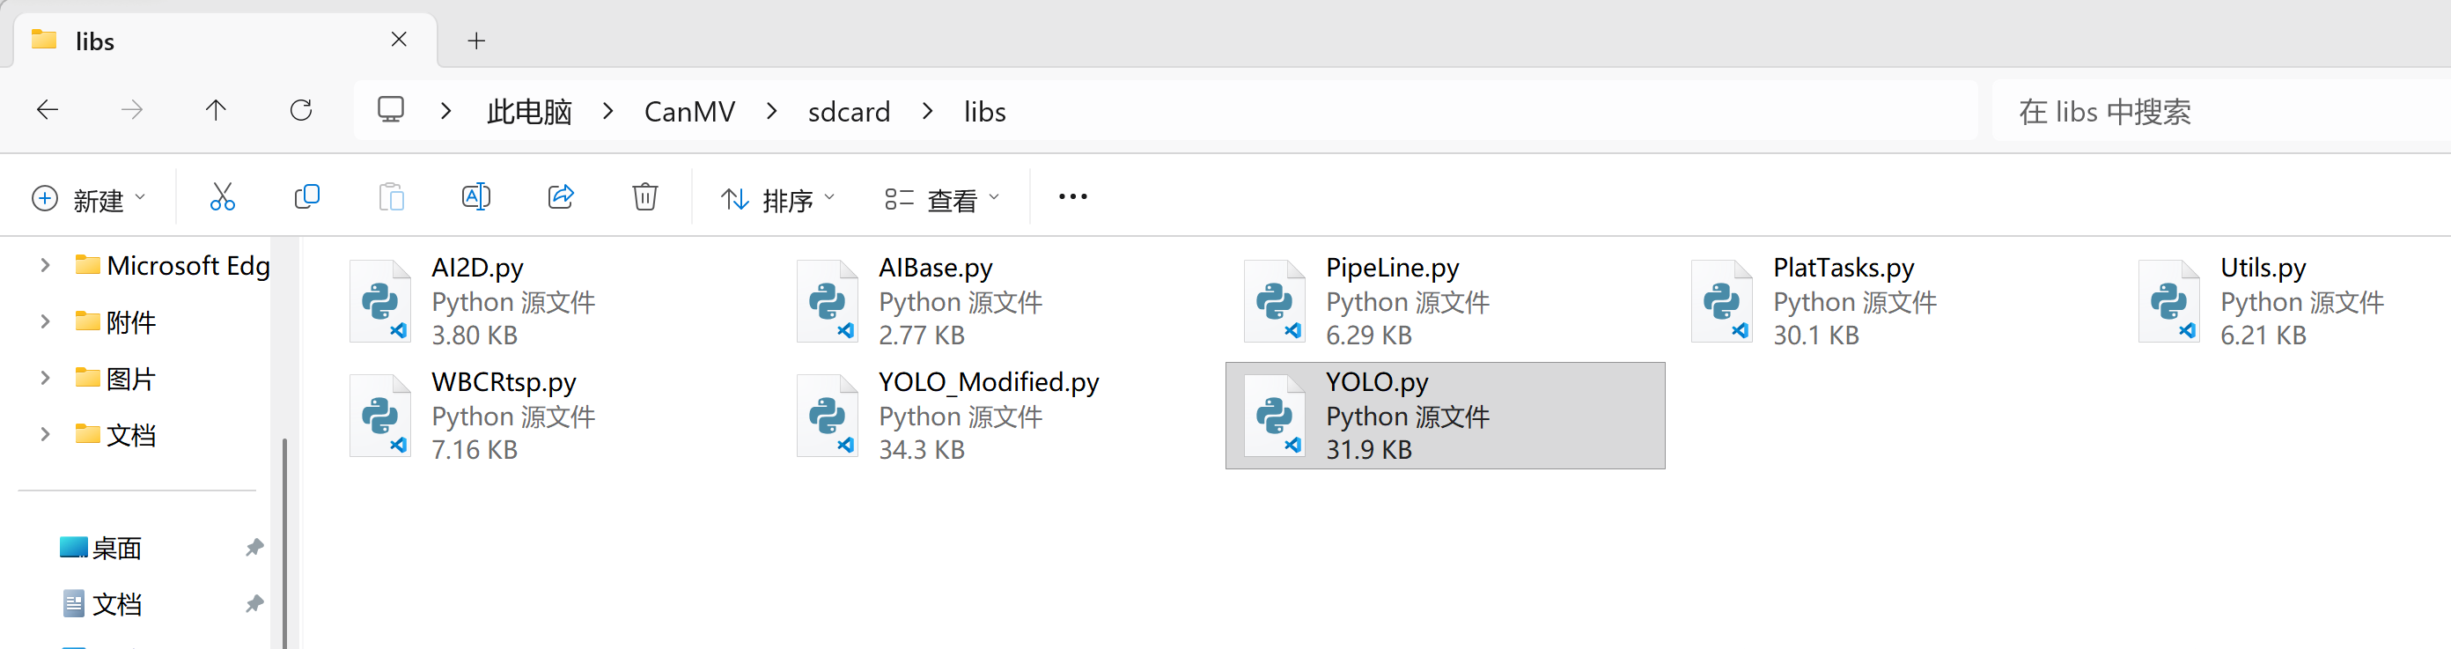Image resolution: width=2451 pixels, height=649 pixels.
Task: Click the folder icon on the libs tab
Action: pyautogui.click(x=44, y=40)
